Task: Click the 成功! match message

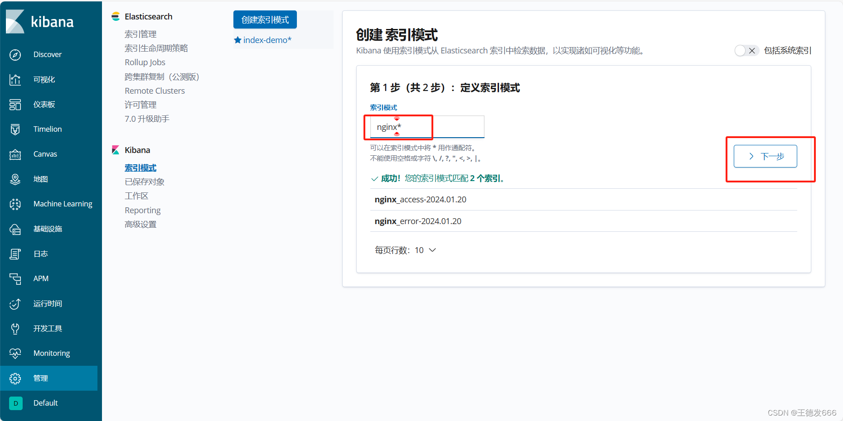Action: (438, 178)
